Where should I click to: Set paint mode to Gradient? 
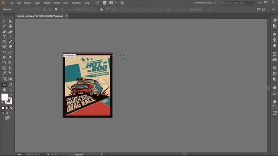7,107
